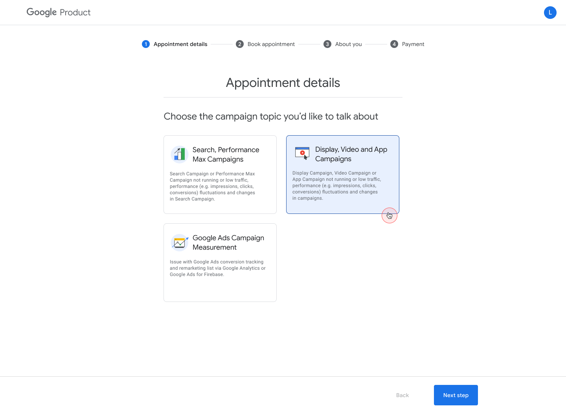
Task: Click step 2 circle for Book appointment
Action: [240, 44]
